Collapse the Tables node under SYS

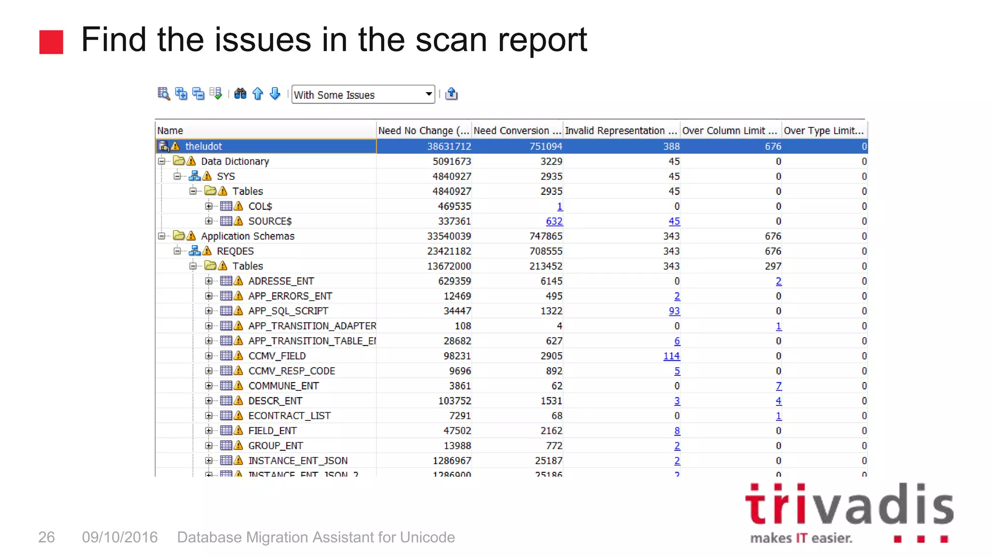pyautogui.click(x=193, y=191)
